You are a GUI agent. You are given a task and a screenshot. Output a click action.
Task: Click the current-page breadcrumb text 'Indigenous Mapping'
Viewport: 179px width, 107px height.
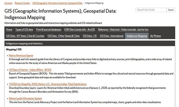click(x=94, y=3)
